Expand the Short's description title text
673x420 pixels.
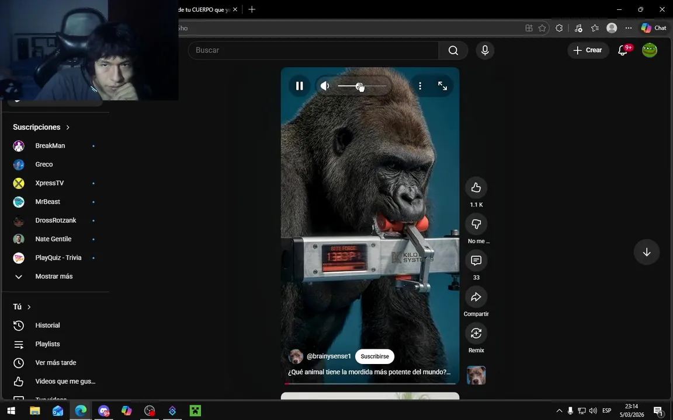pos(369,372)
